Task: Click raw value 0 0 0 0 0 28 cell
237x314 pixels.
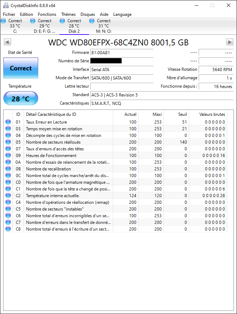Action: 213,196
